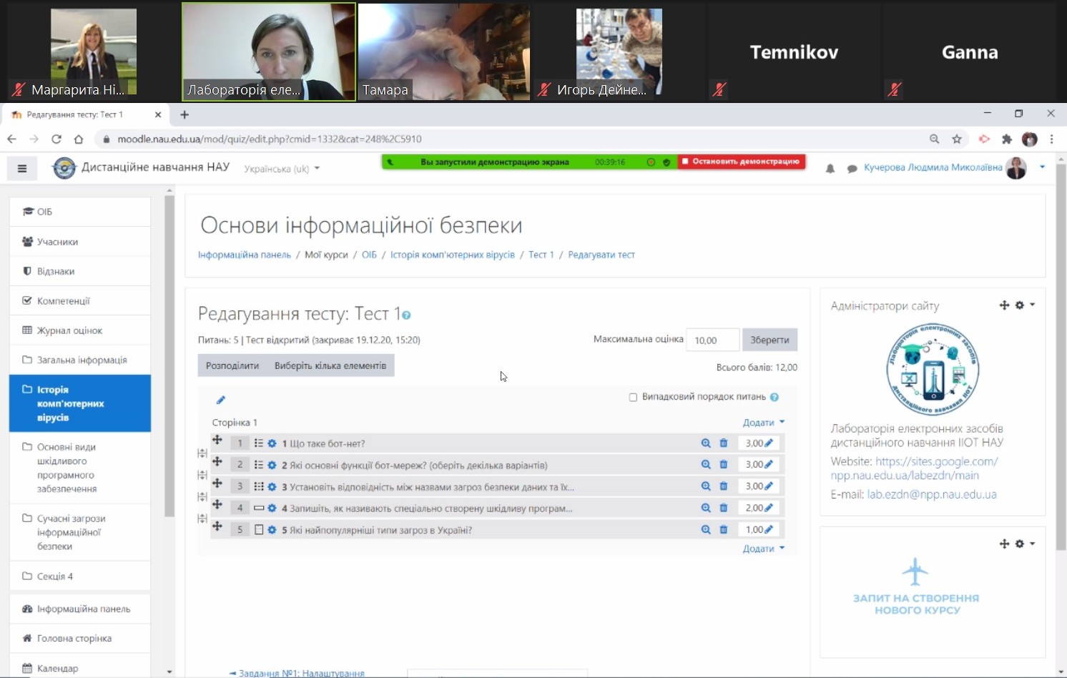Click the preview magnifier for question 1

705,443
